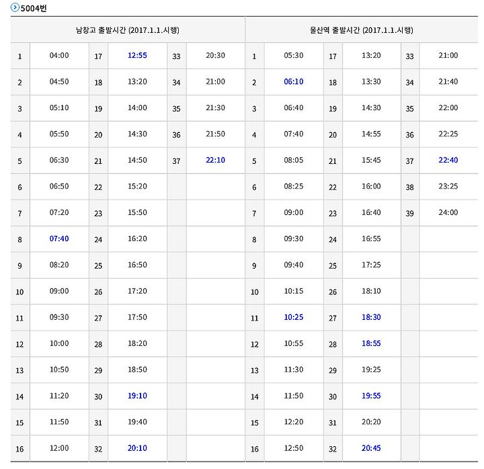Click 19:25 in the 울산역 table
The width and height of the screenshot is (484, 469).
pos(371,370)
